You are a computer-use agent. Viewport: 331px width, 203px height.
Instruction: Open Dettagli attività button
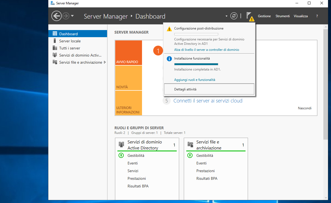[x=209, y=89]
